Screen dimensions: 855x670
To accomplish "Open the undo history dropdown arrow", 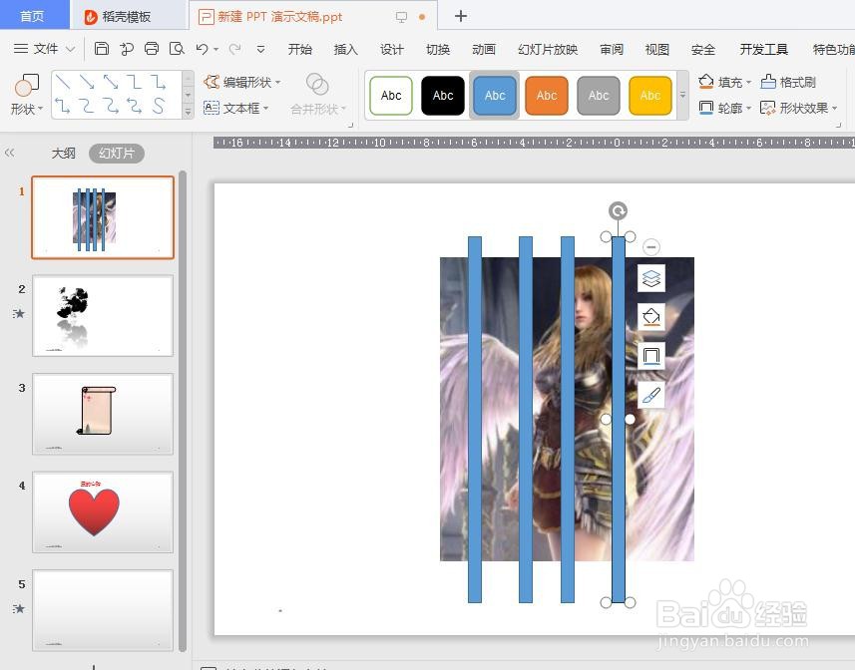I will click(x=216, y=49).
